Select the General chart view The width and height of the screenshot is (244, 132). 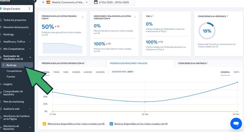225,72
